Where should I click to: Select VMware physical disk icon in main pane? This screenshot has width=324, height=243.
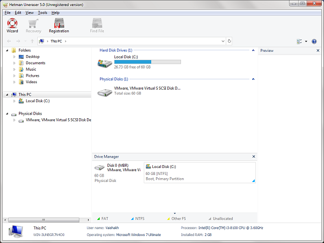tap(105, 92)
